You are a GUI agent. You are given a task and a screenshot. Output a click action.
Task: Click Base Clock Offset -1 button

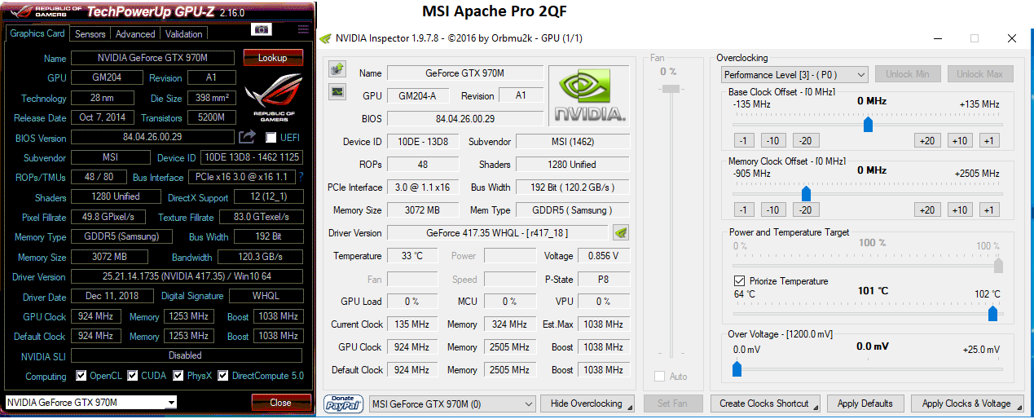coord(743,140)
